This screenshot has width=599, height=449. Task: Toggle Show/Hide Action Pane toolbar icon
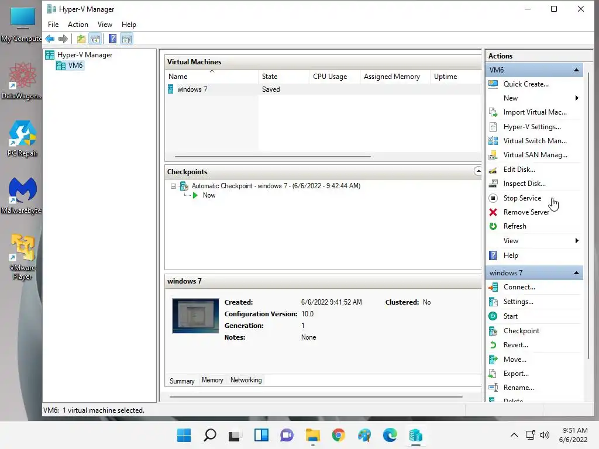coord(127,39)
